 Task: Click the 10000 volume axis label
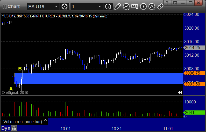(x=190, y=102)
